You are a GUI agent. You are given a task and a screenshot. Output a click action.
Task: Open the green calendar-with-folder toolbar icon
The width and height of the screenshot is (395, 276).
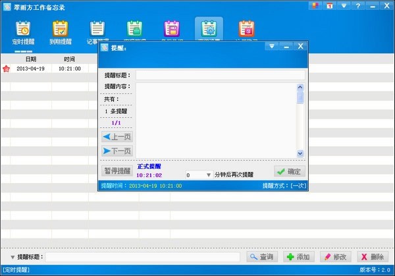(x=135, y=29)
